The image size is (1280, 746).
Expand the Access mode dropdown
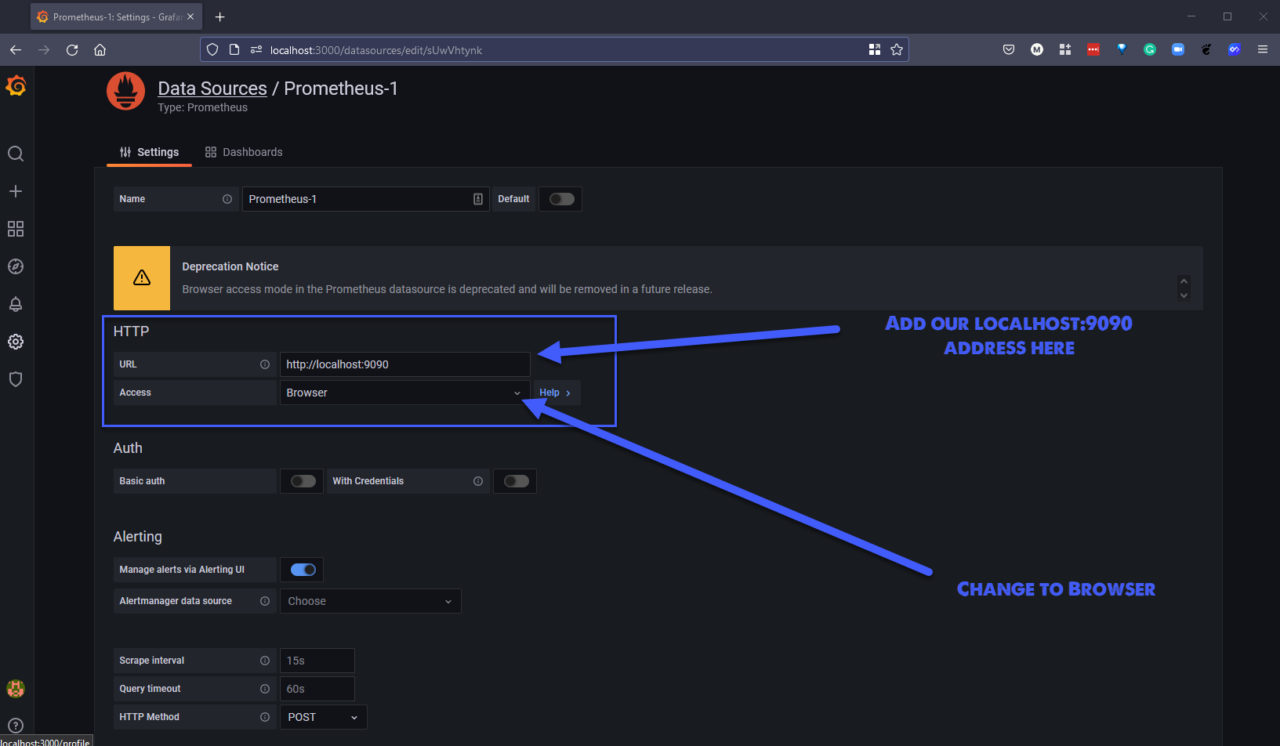pyautogui.click(x=404, y=393)
